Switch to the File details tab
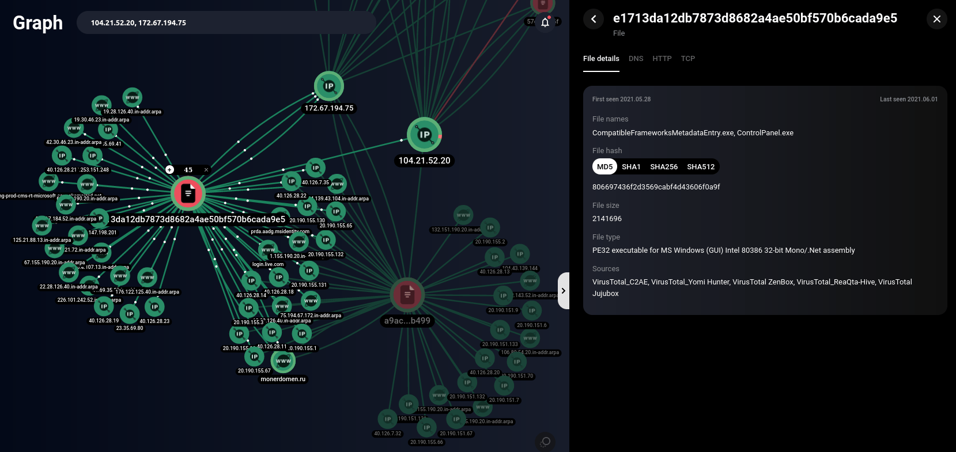 (x=601, y=59)
